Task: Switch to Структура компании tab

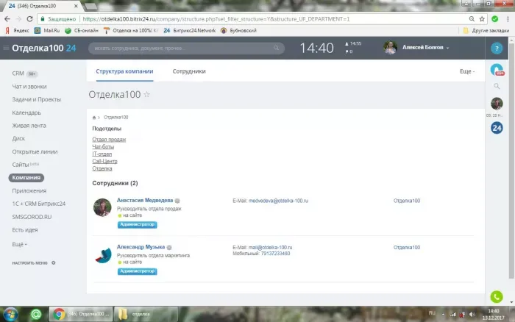Action: pyautogui.click(x=124, y=71)
